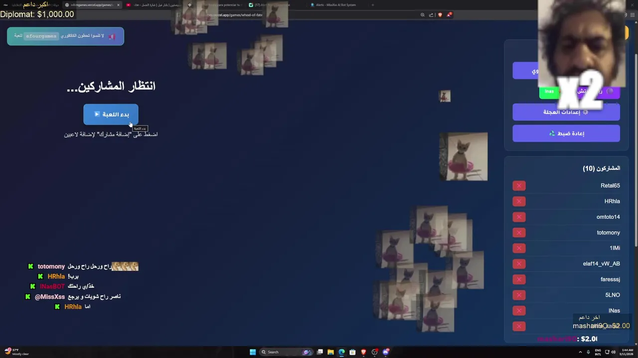Select participant name Retal65

[610, 185]
